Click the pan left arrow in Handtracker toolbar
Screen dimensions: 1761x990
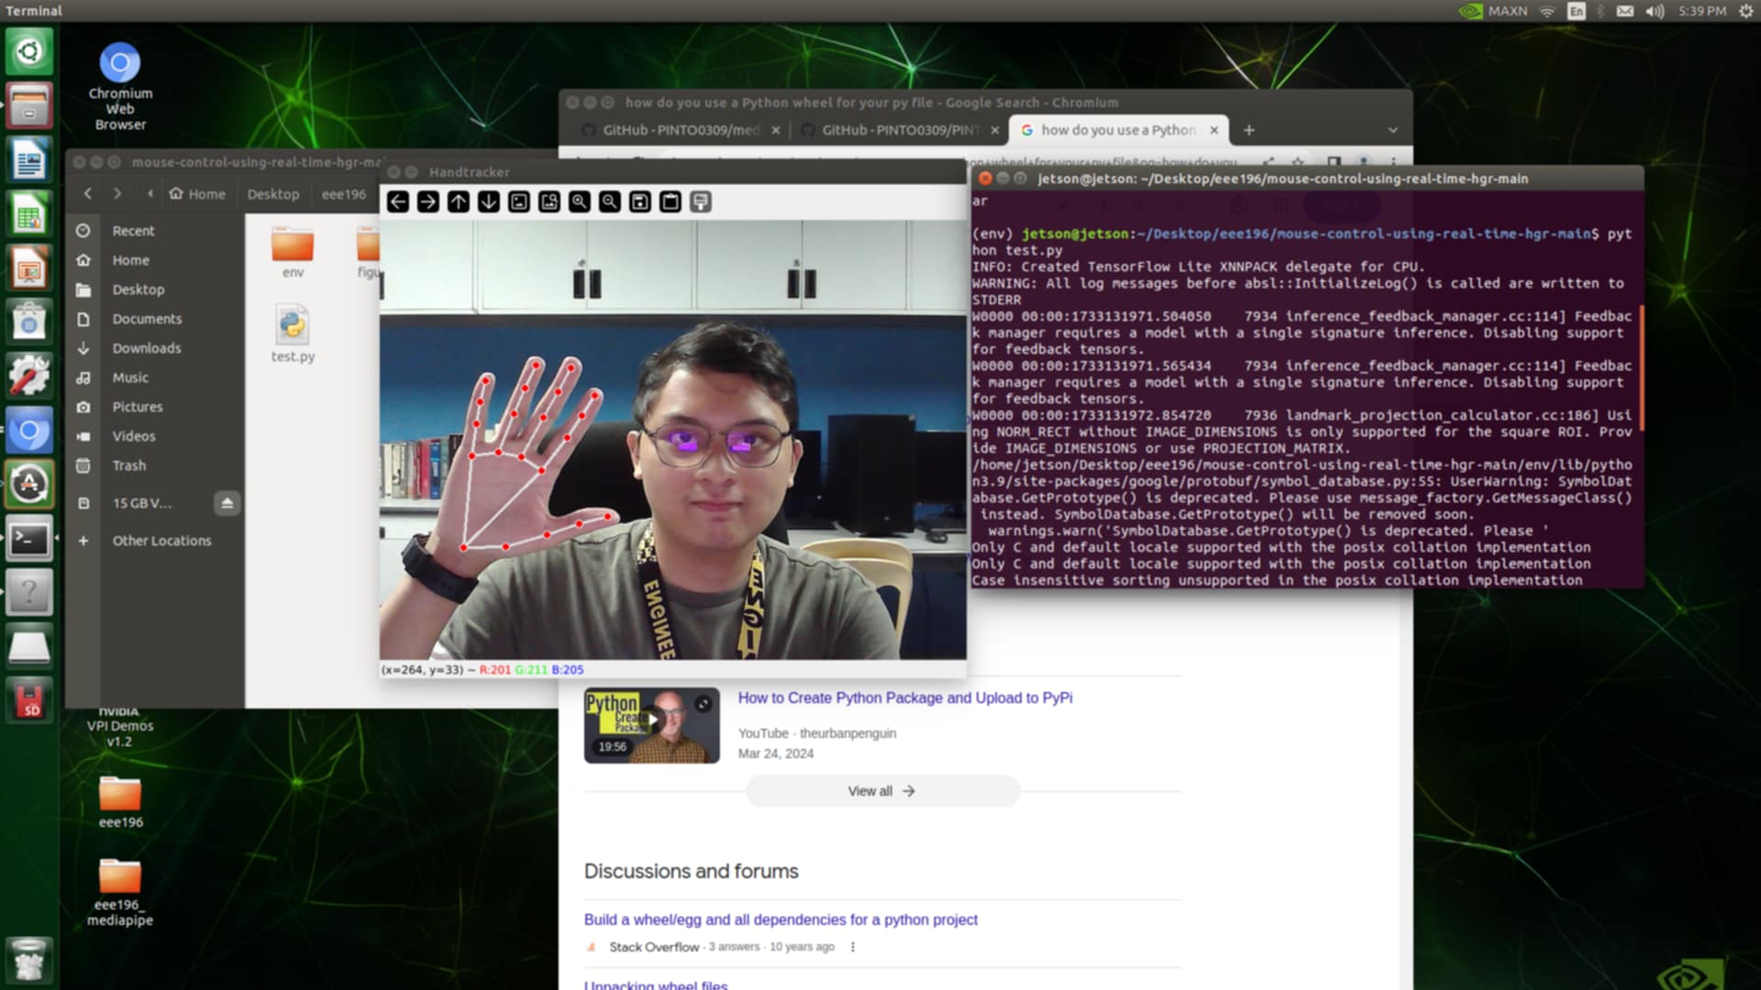(398, 202)
